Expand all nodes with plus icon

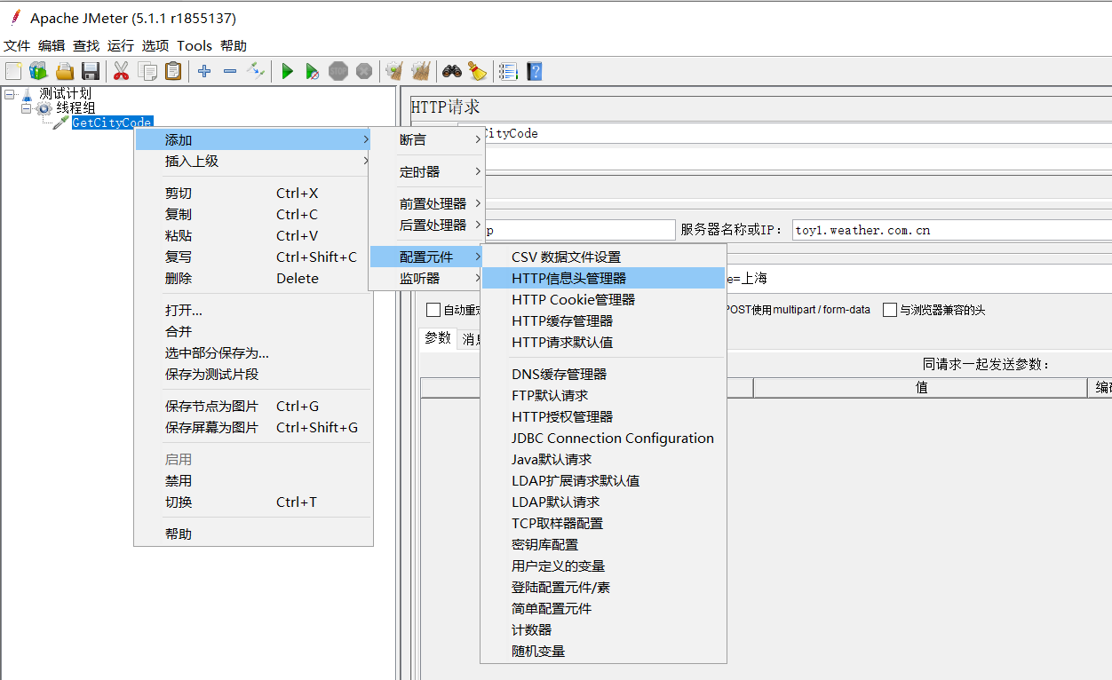204,71
